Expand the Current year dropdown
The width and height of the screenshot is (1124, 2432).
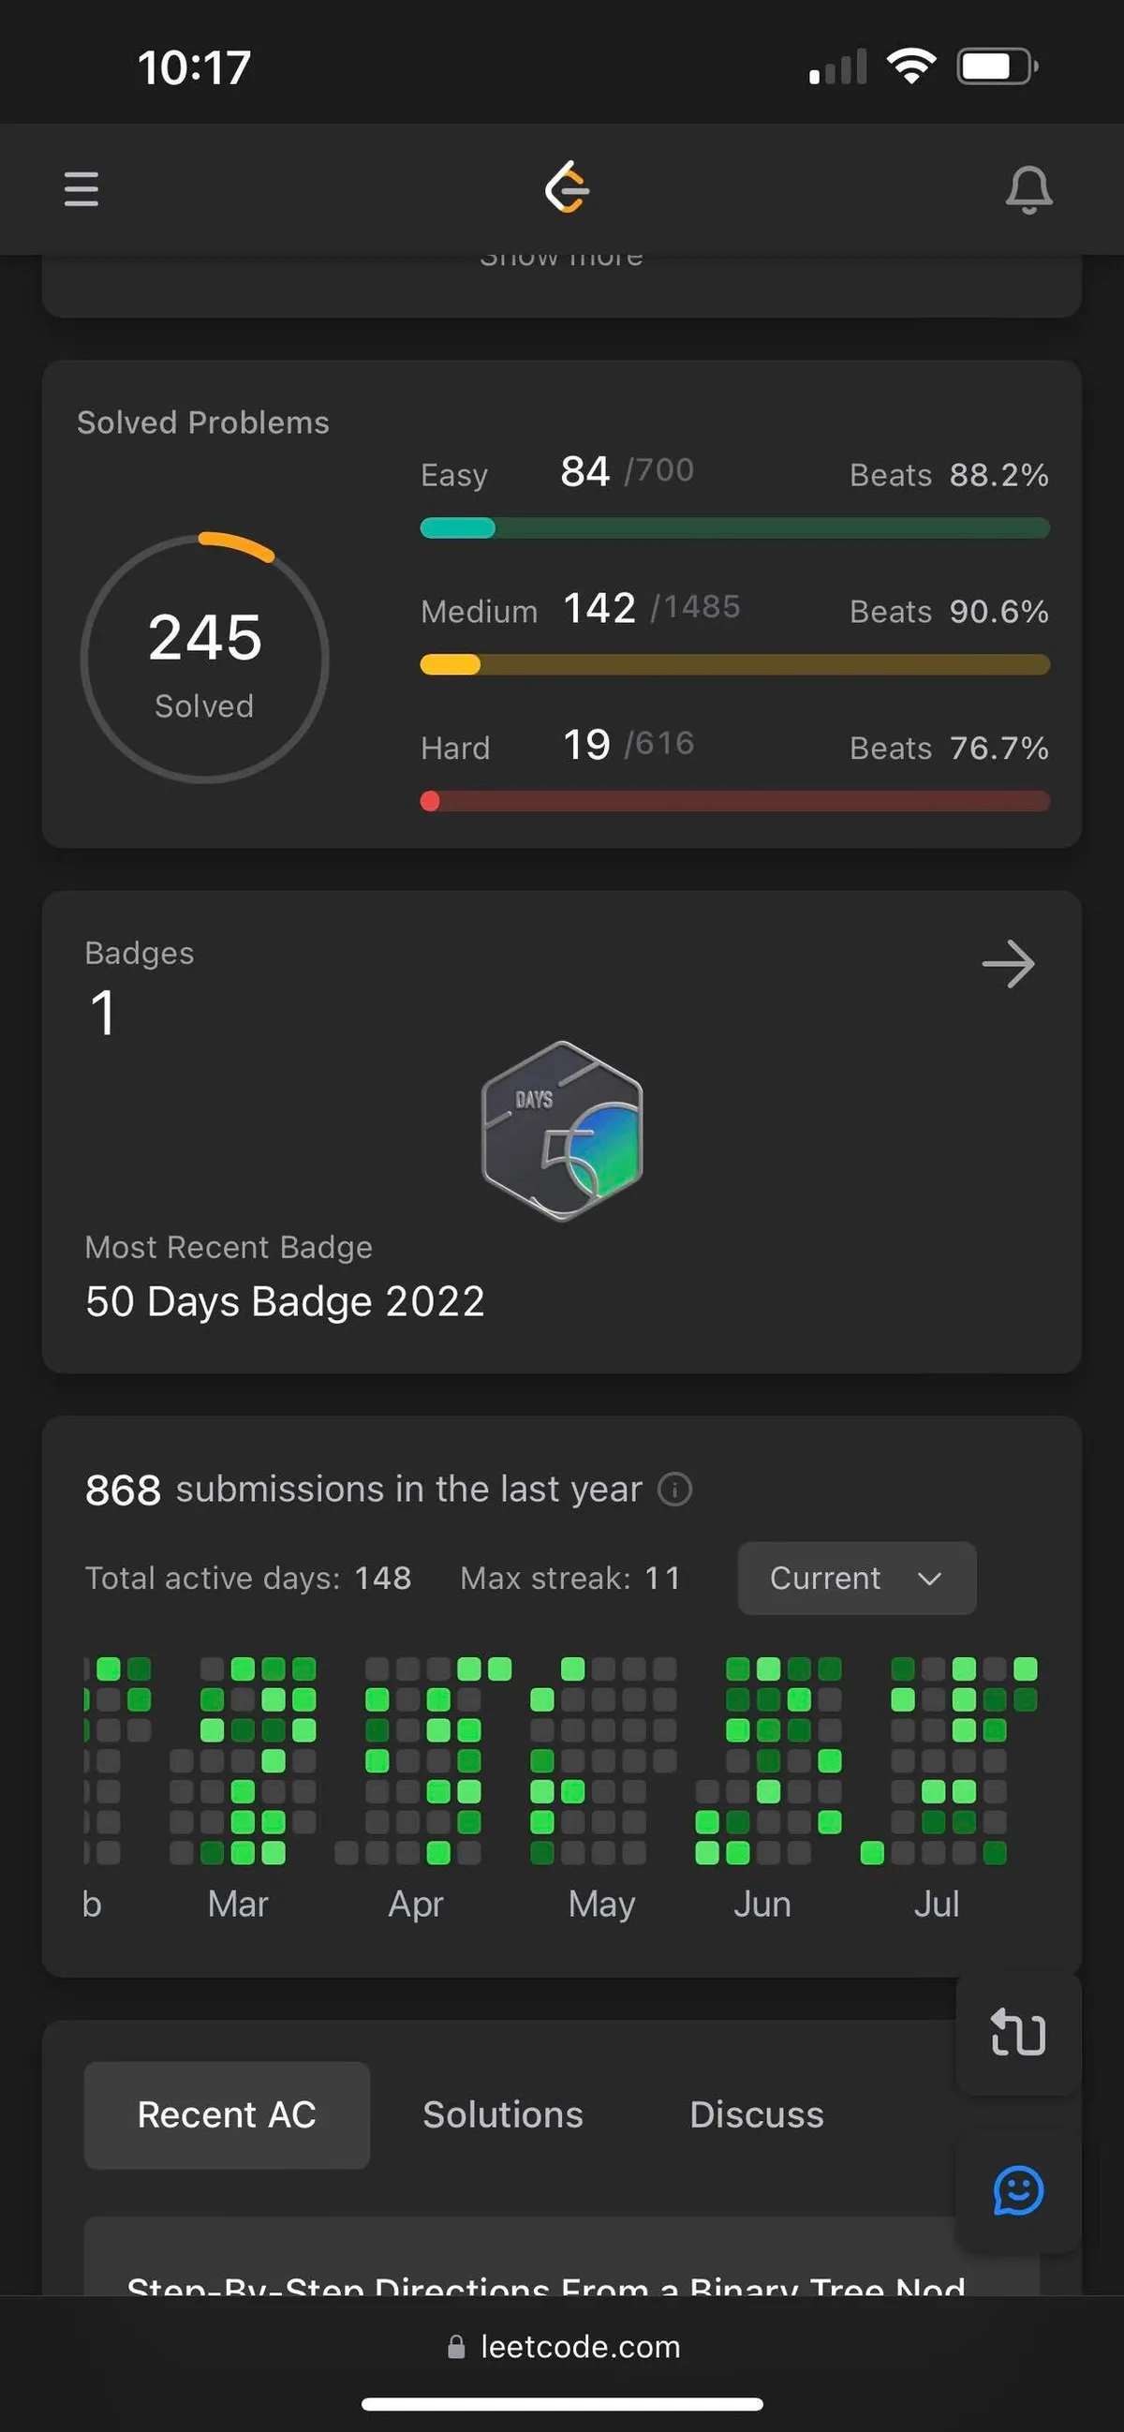[856, 1578]
